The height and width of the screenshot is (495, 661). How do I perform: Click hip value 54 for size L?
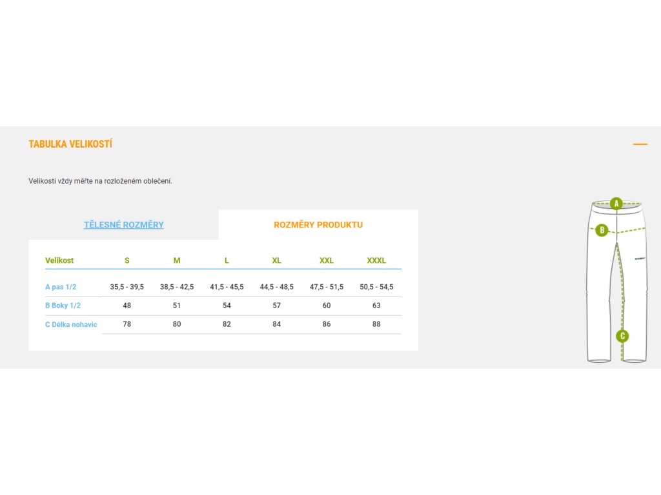(x=227, y=306)
